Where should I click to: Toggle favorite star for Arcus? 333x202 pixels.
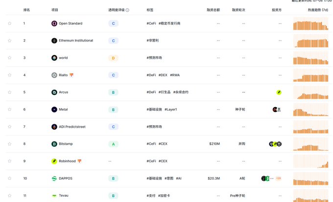click(10, 92)
